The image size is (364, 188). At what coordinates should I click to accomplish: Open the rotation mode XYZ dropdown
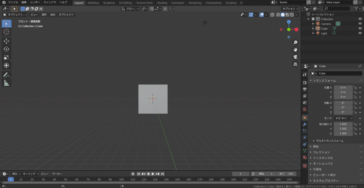pyautogui.click(x=343, y=118)
